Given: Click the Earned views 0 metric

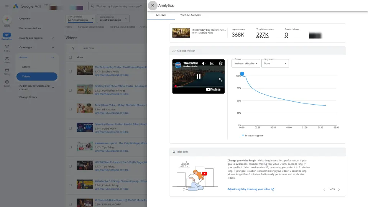Looking at the screenshot, I should [x=286, y=35].
